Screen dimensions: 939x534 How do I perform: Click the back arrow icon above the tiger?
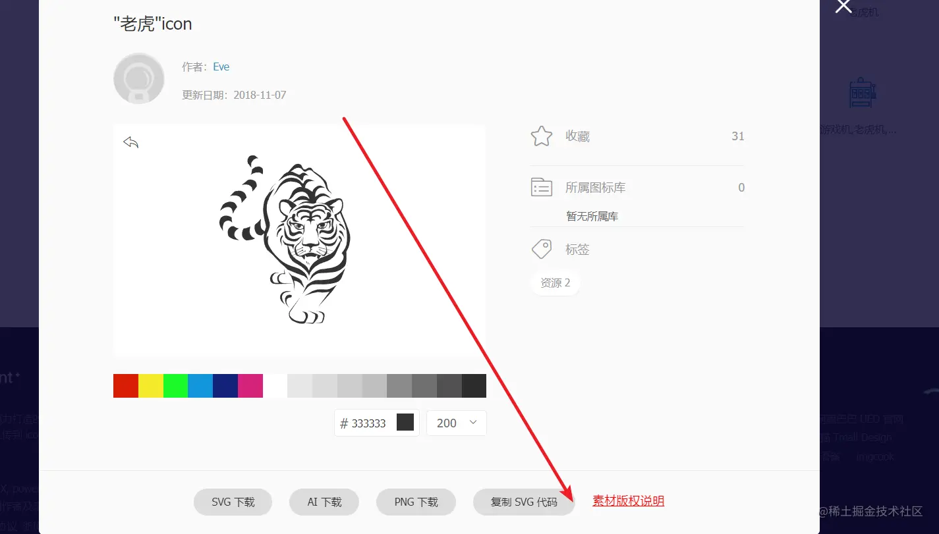pyautogui.click(x=130, y=142)
